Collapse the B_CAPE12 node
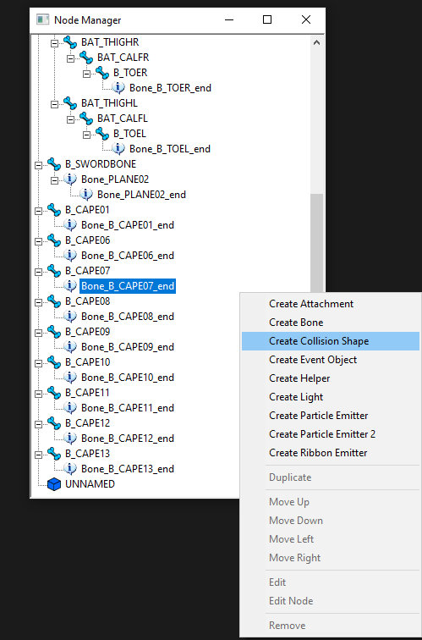Screen dimensions: 422x640 [38, 423]
